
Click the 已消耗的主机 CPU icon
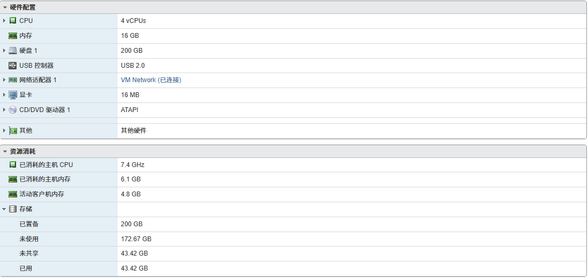[x=13, y=165]
